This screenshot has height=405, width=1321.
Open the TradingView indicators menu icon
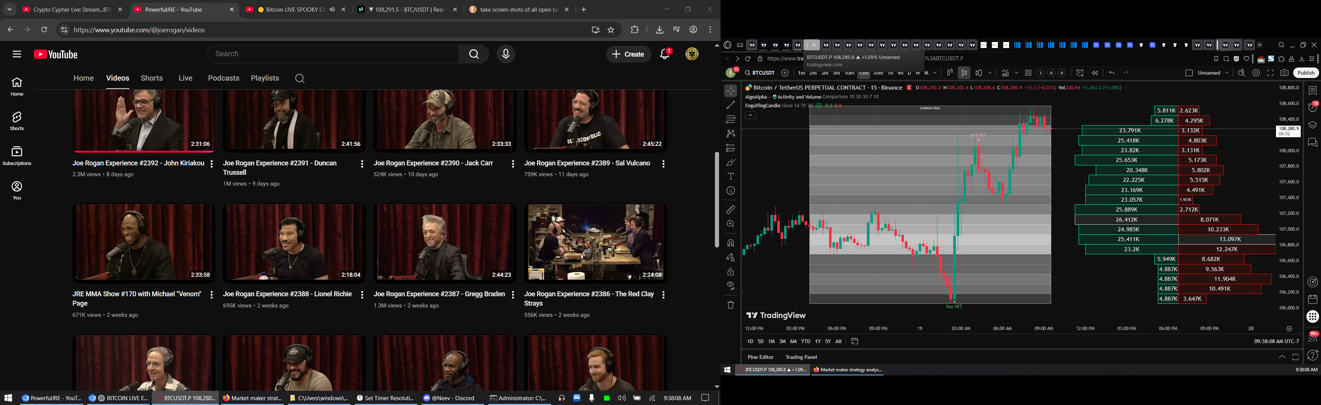(1005, 73)
